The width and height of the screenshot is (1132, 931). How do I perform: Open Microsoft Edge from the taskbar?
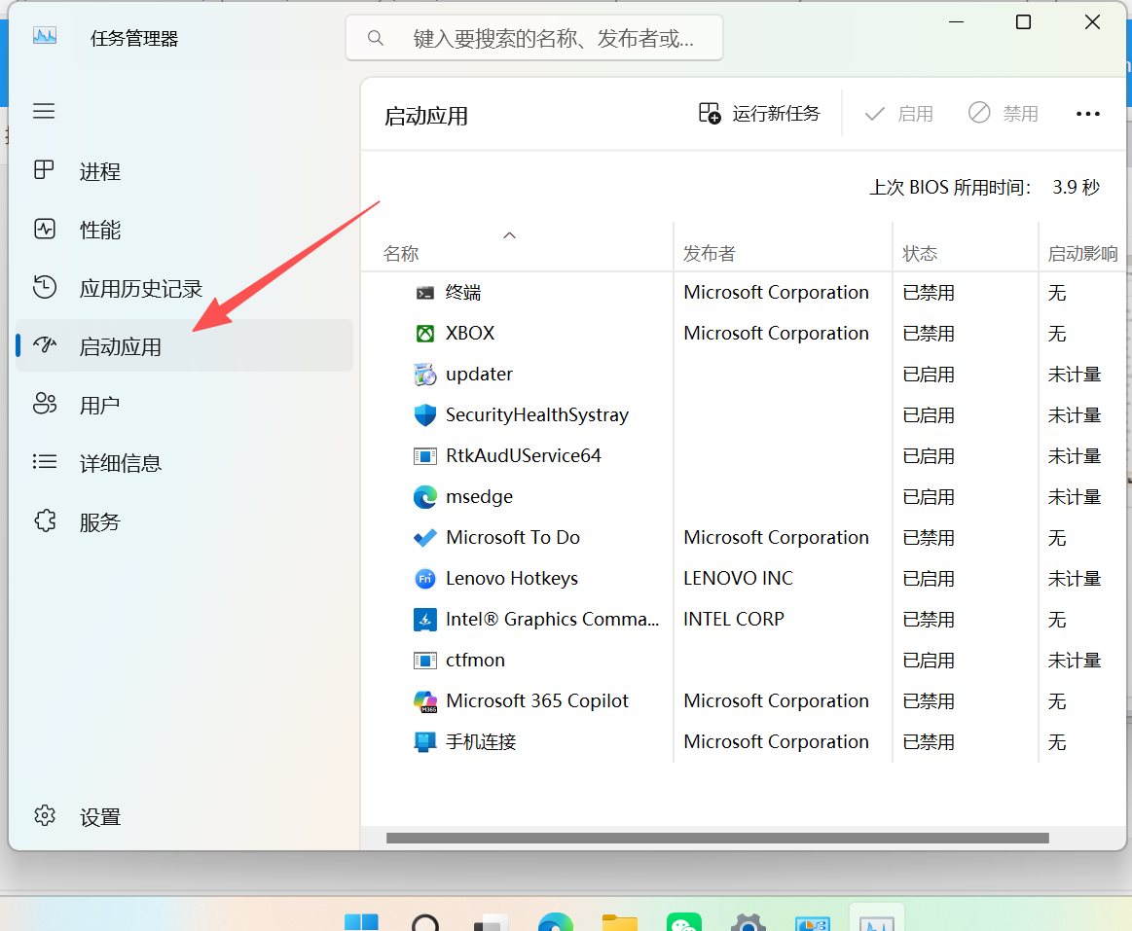[x=555, y=921]
